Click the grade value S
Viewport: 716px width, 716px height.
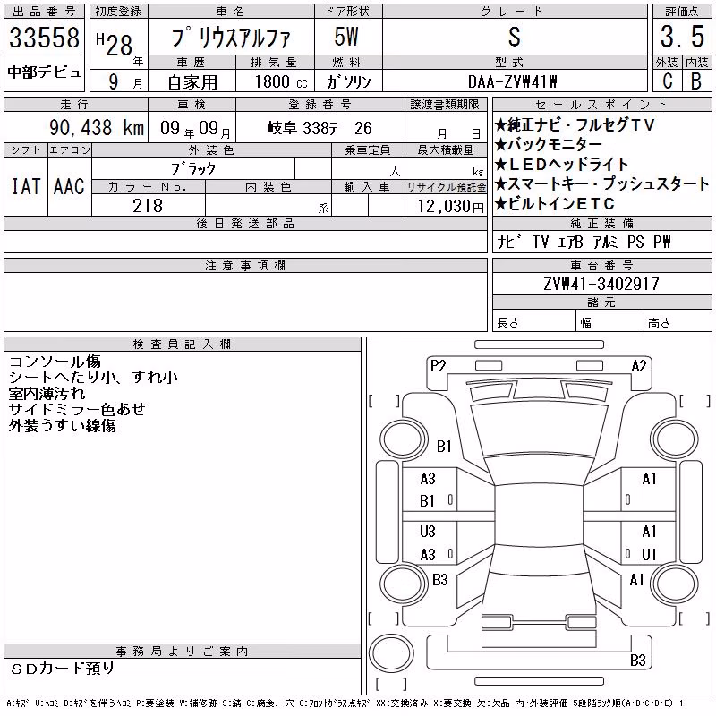(514, 37)
